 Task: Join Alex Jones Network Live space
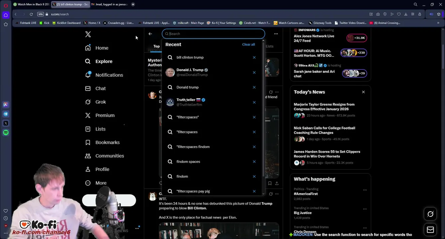(357, 38)
